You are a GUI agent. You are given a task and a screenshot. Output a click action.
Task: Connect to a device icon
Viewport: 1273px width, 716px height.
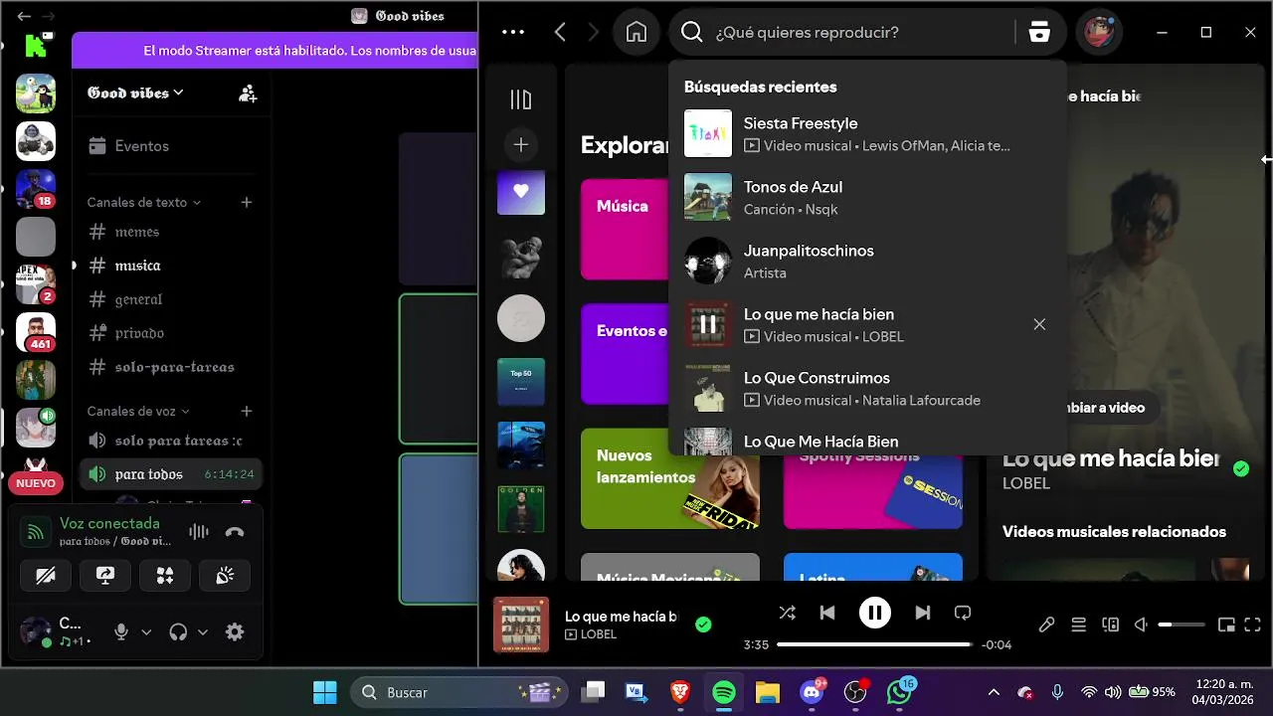click(x=1110, y=625)
